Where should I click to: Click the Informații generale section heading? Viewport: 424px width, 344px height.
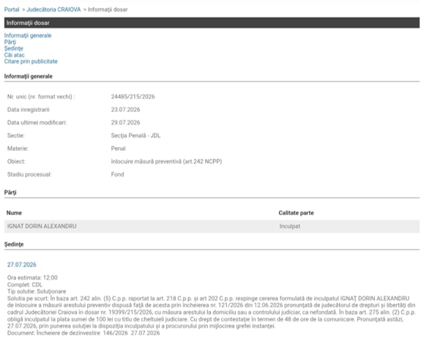tap(28, 76)
